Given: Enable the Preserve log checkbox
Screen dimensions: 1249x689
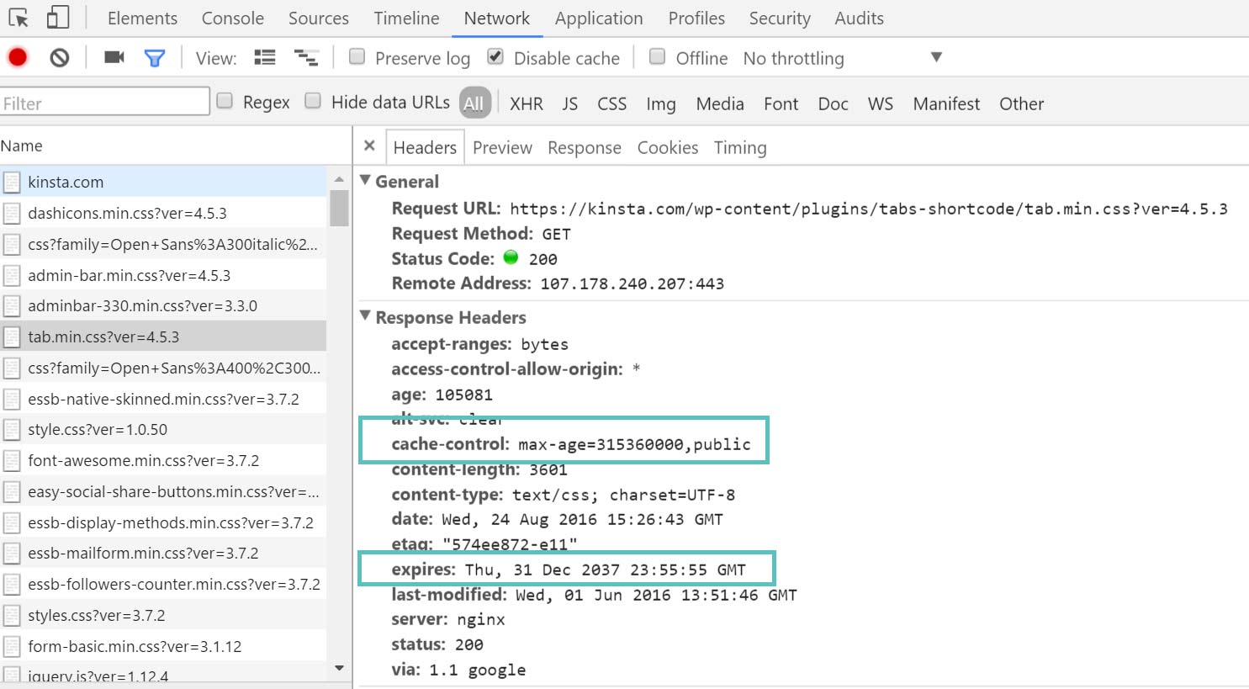Looking at the screenshot, I should point(357,56).
